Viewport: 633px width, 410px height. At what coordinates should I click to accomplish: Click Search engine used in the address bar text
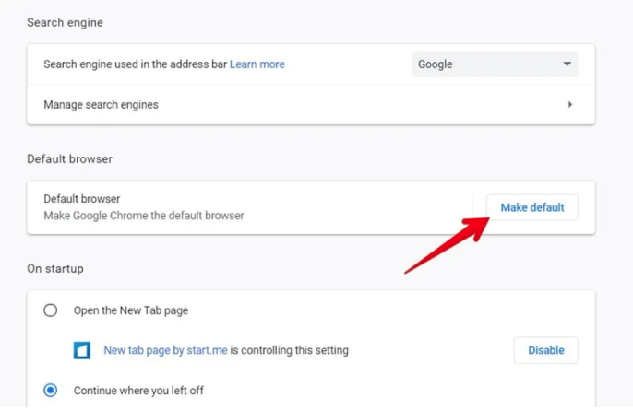tap(136, 64)
